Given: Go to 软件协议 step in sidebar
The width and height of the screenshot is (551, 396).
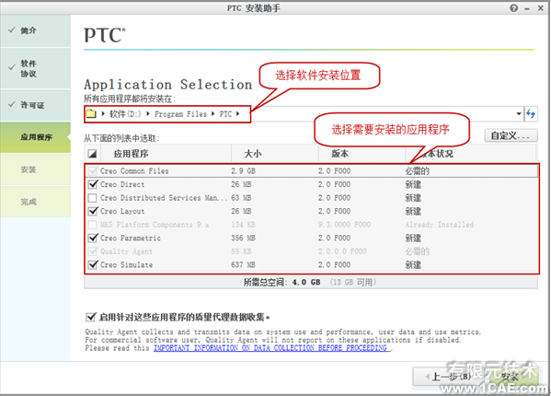Looking at the screenshot, I should [x=35, y=68].
